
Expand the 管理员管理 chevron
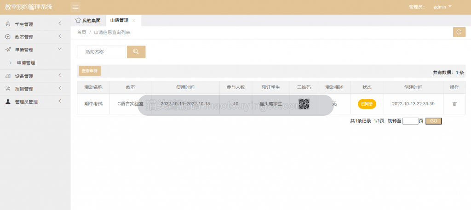[x=60, y=101]
